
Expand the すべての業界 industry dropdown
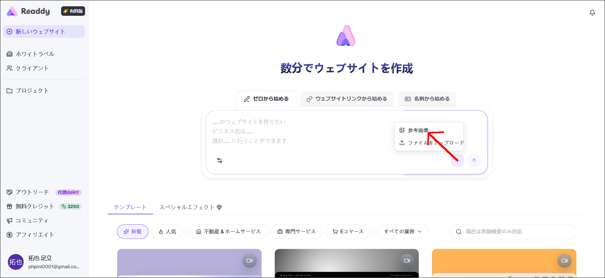click(403, 232)
